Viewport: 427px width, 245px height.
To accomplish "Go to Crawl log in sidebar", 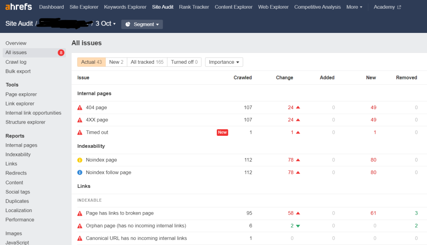I will (16, 62).
